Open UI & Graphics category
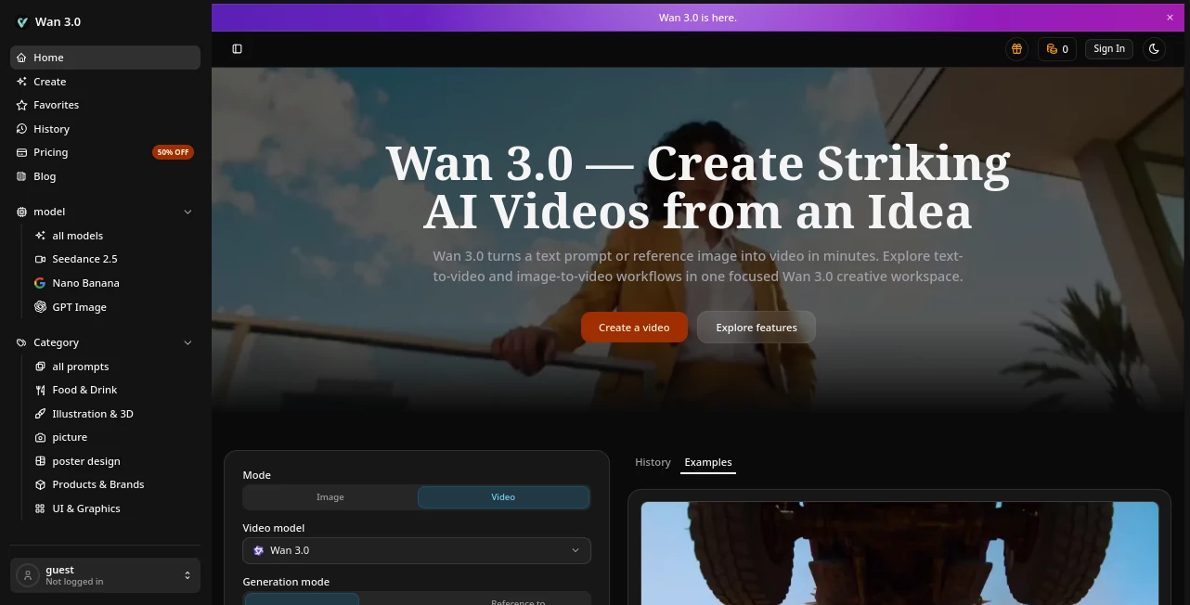Screen dimensions: 1190x605 coord(114,508)
